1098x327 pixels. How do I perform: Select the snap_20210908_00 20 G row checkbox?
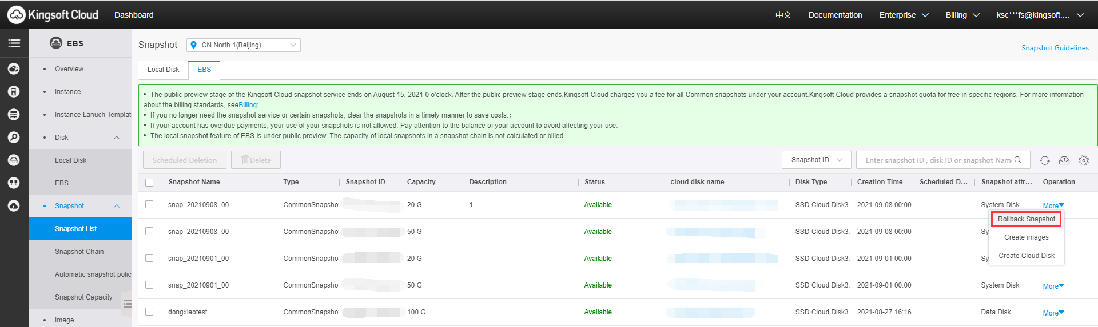pyautogui.click(x=149, y=204)
